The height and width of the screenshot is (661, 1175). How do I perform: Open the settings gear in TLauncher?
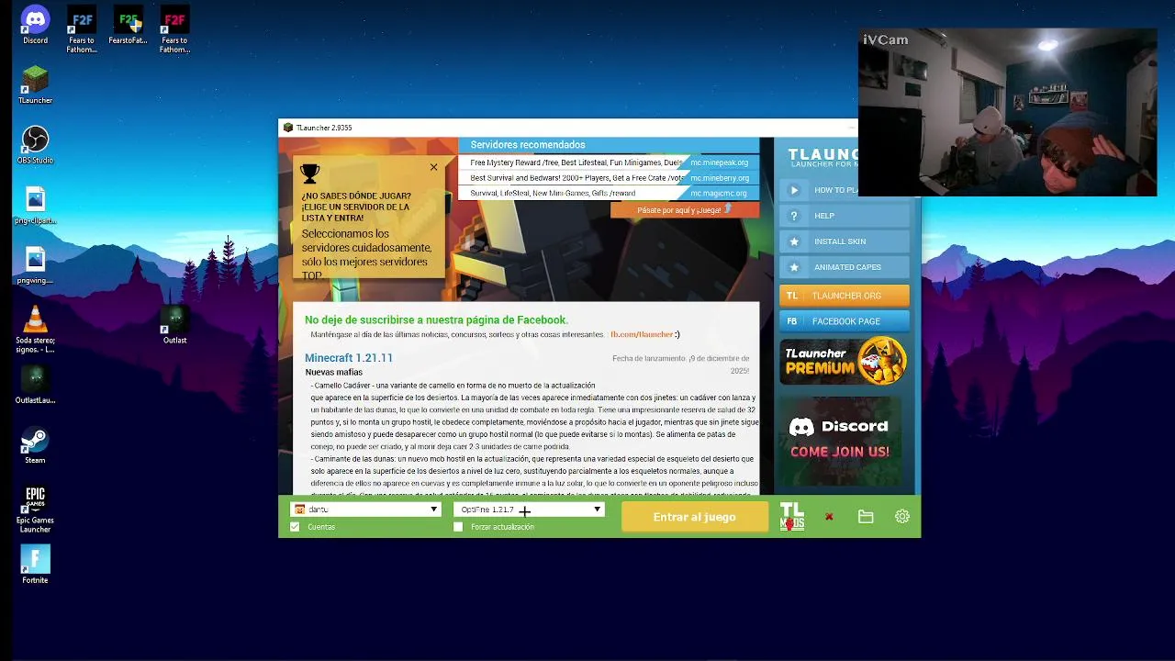point(902,517)
